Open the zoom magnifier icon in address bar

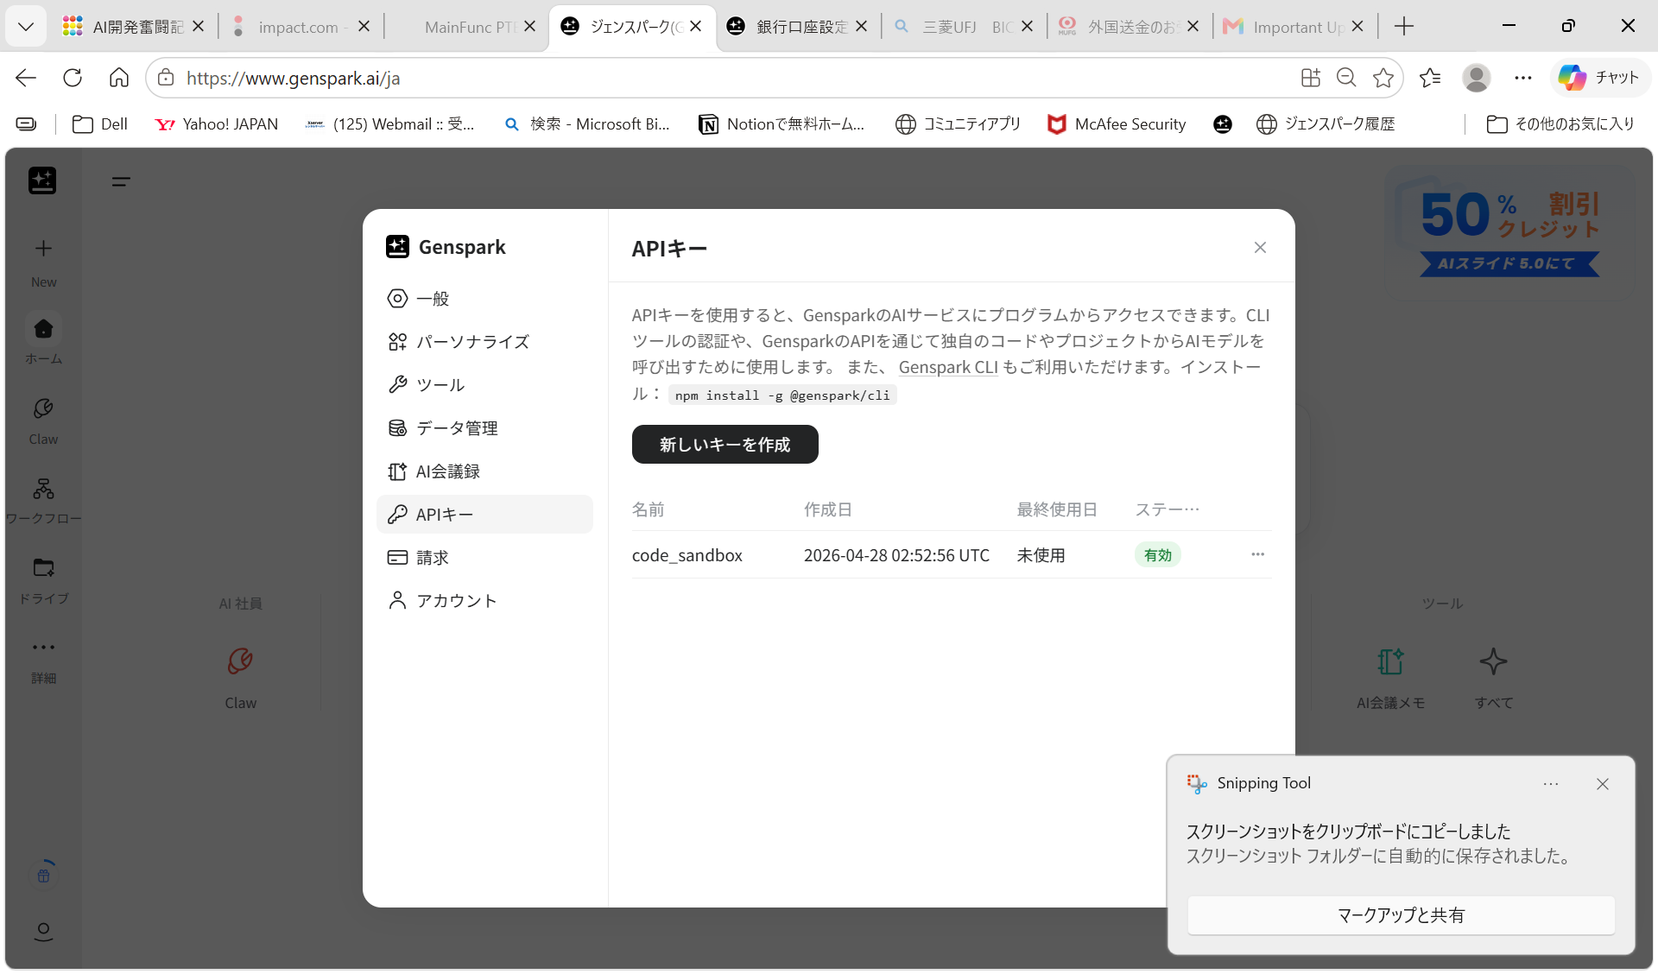click(x=1346, y=78)
